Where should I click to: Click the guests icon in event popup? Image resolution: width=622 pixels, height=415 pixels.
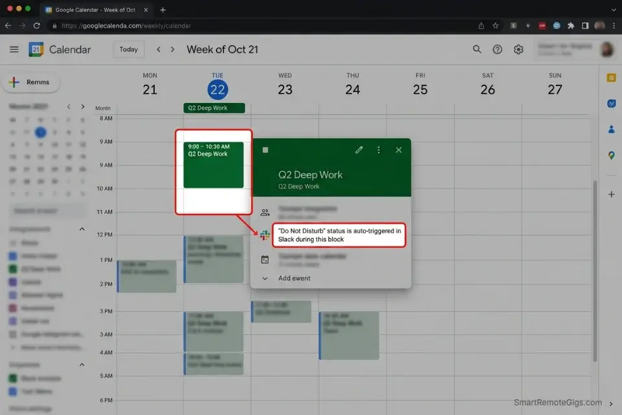[264, 213]
